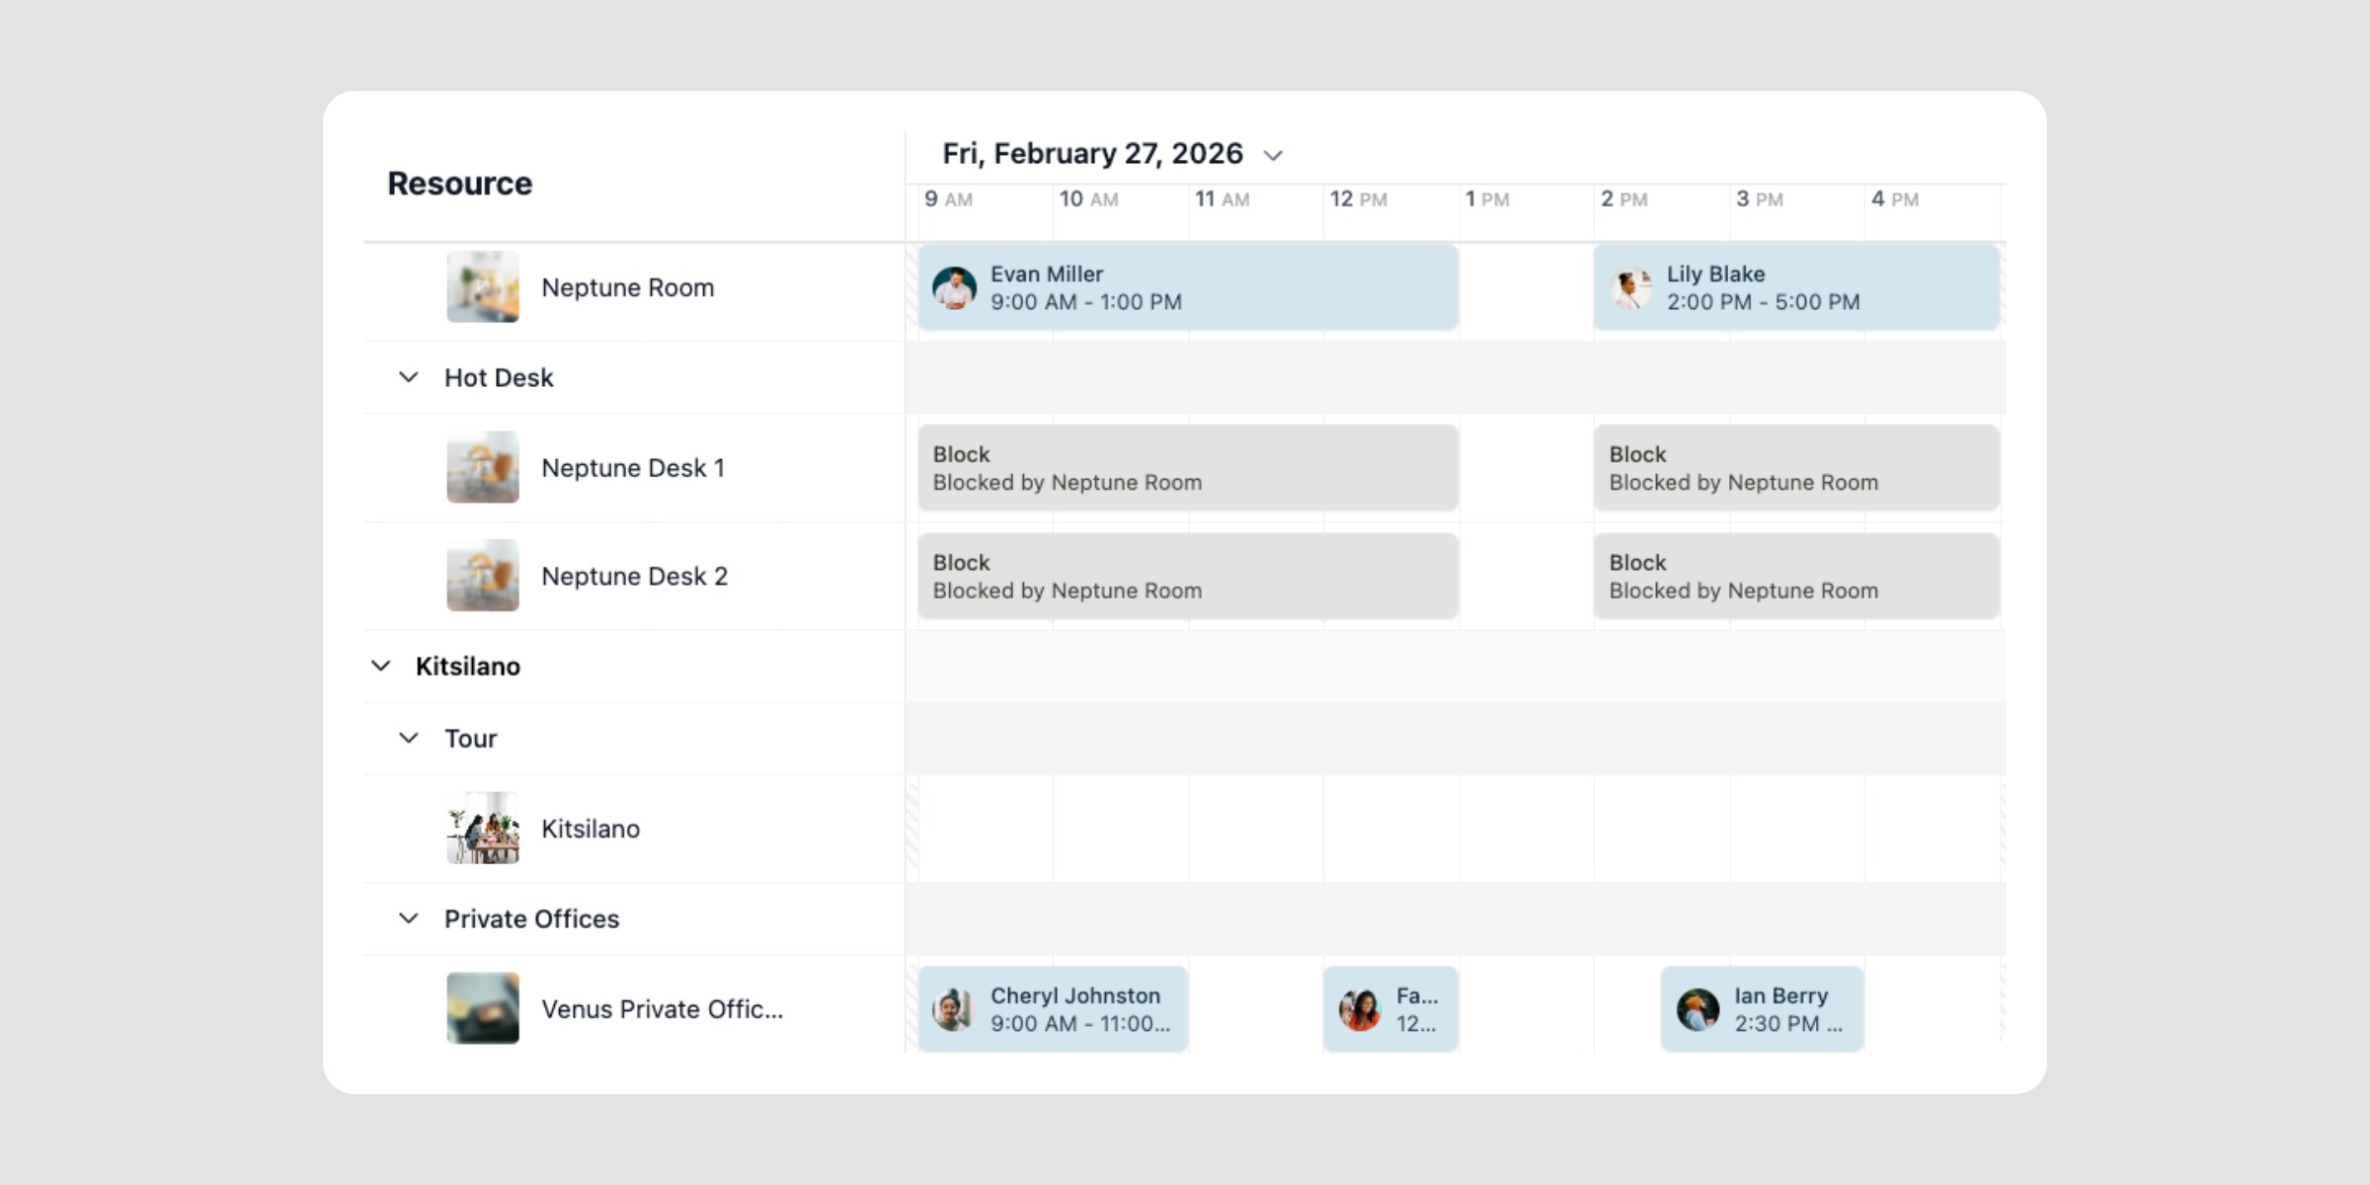The width and height of the screenshot is (2370, 1185).
Task: Collapse the Hot Desk group
Action: 408,377
